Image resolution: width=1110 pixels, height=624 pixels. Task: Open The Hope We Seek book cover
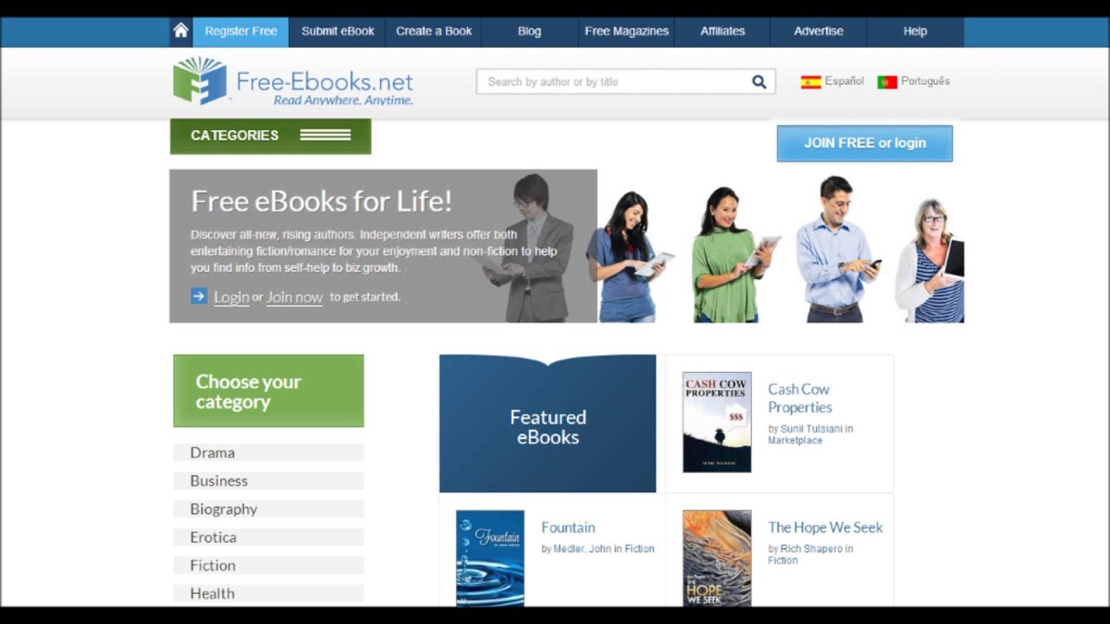coord(717,558)
